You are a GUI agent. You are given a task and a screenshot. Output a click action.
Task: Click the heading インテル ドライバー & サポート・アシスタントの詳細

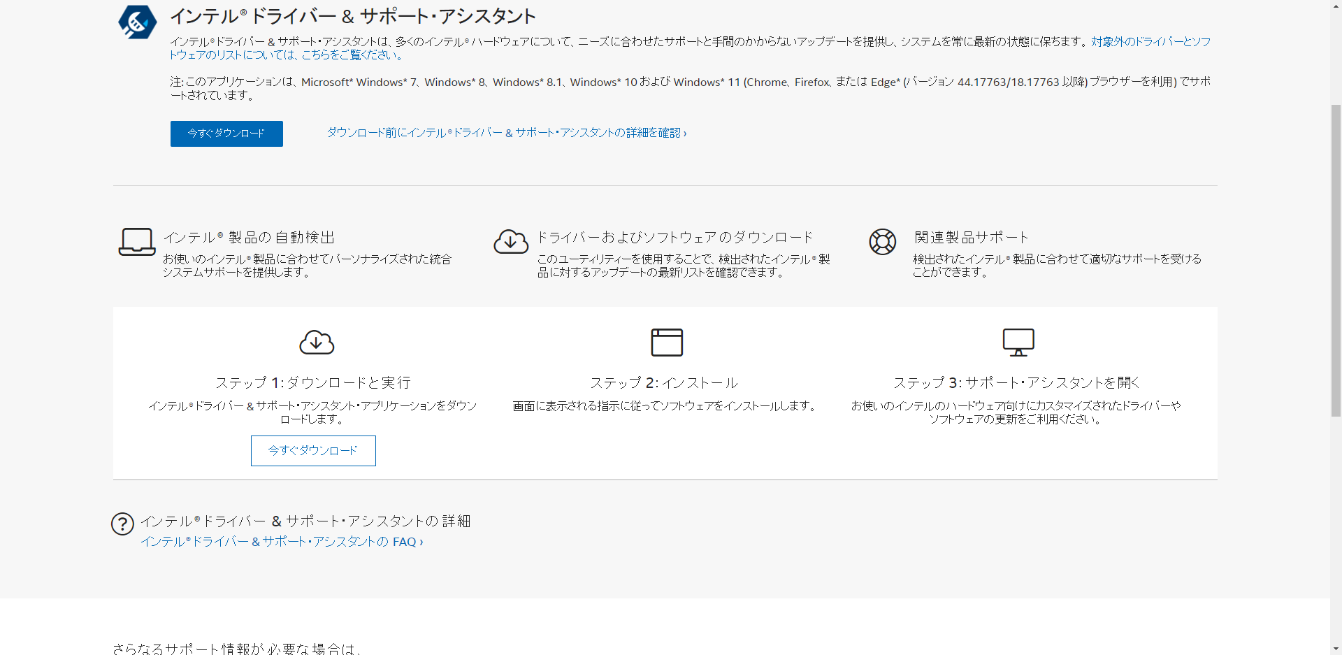305,521
